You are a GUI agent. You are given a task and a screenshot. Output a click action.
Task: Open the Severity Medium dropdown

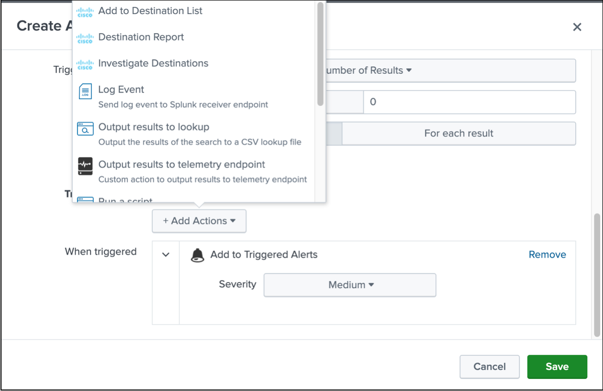coord(350,285)
